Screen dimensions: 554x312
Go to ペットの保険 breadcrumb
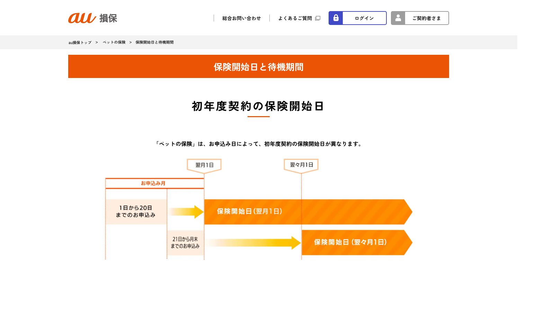[114, 42]
